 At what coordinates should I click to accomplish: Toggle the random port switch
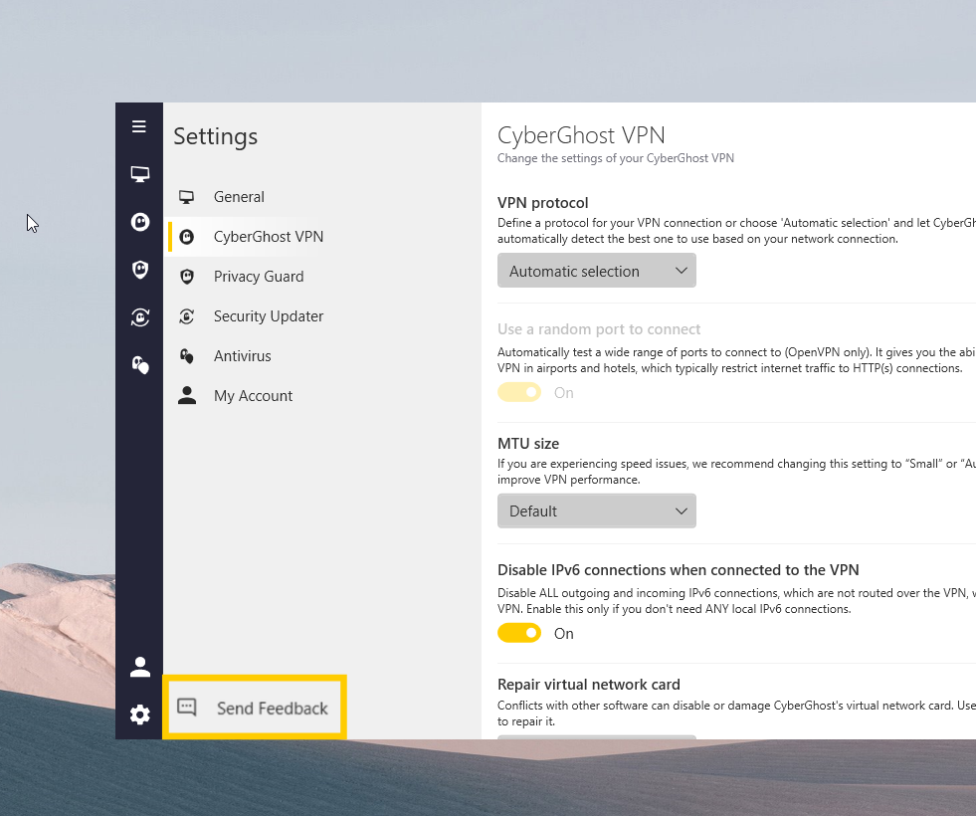(519, 393)
